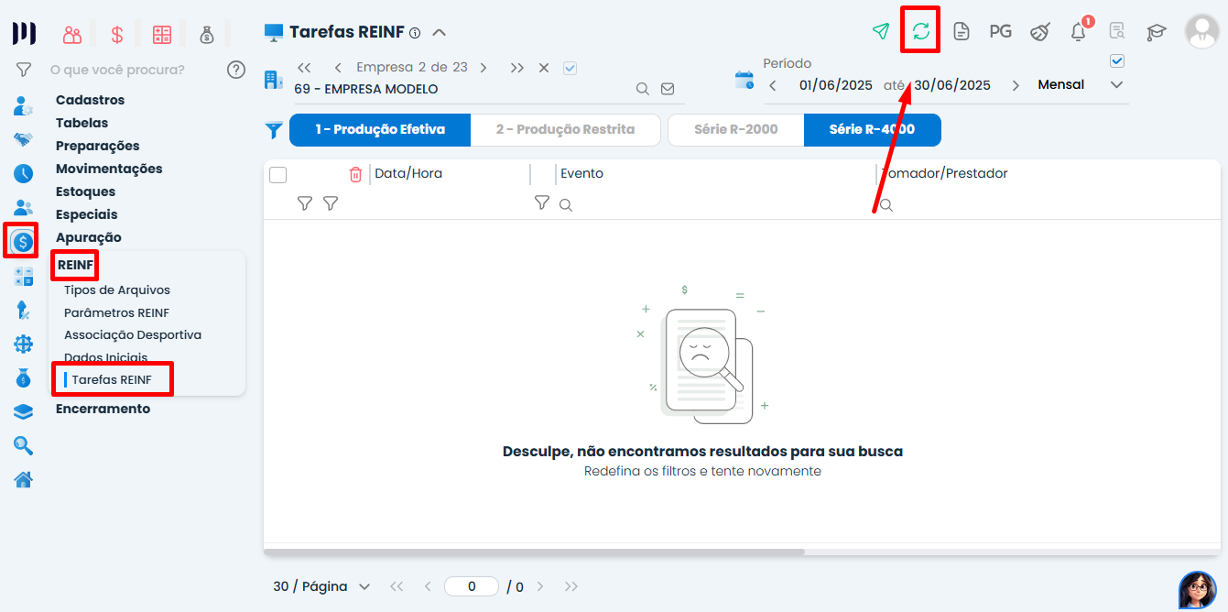The width and height of the screenshot is (1228, 612).
Task: Click the magnifier sidebar icon
Action: (x=23, y=446)
